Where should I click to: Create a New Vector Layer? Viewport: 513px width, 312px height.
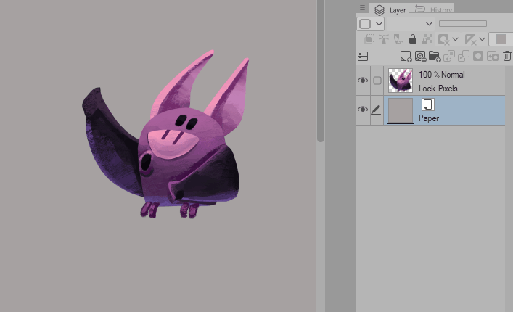[x=420, y=57]
